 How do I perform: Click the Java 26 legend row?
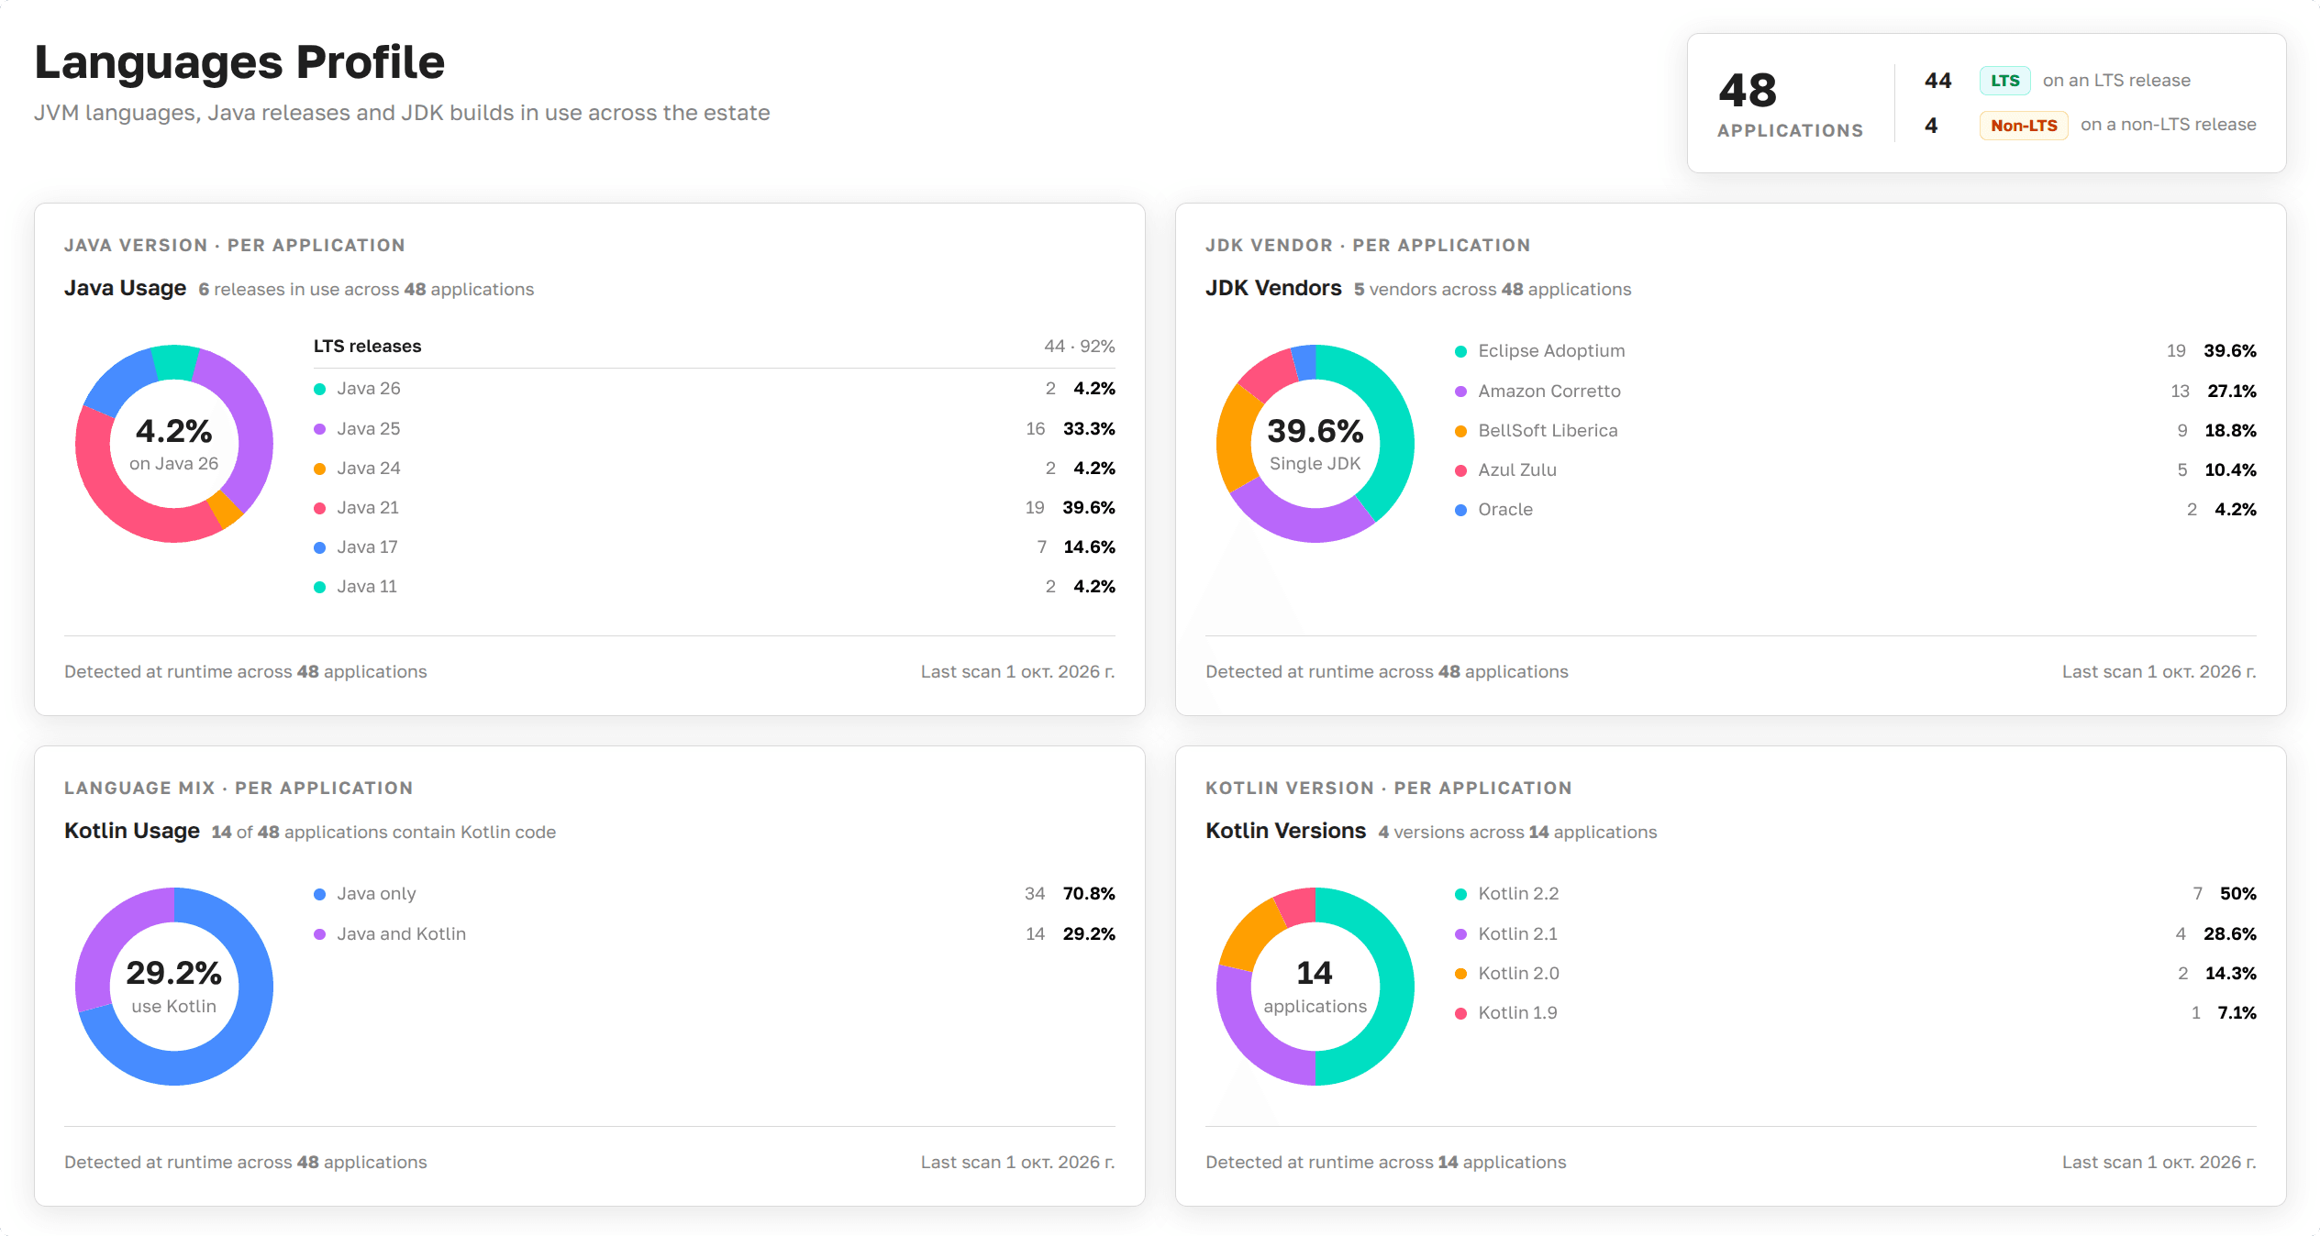click(714, 389)
